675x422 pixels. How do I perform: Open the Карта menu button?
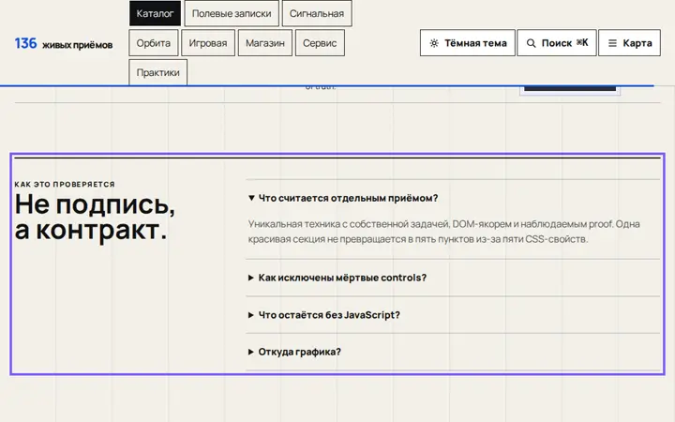[629, 43]
